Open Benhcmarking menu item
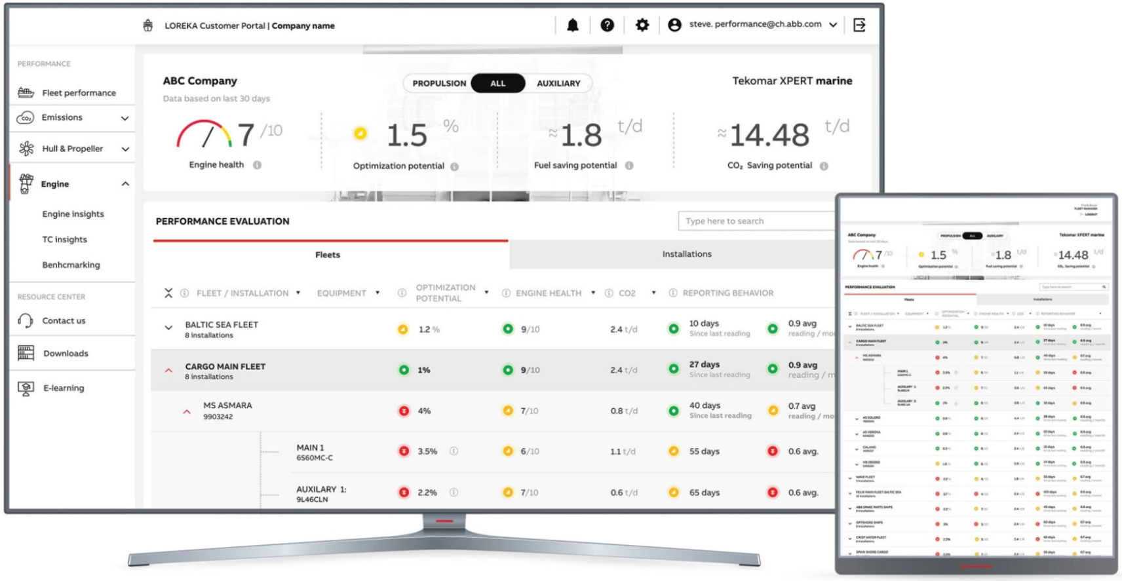This screenshot has height=581, width=1122. pyautogui.click(x=71, y=265)
